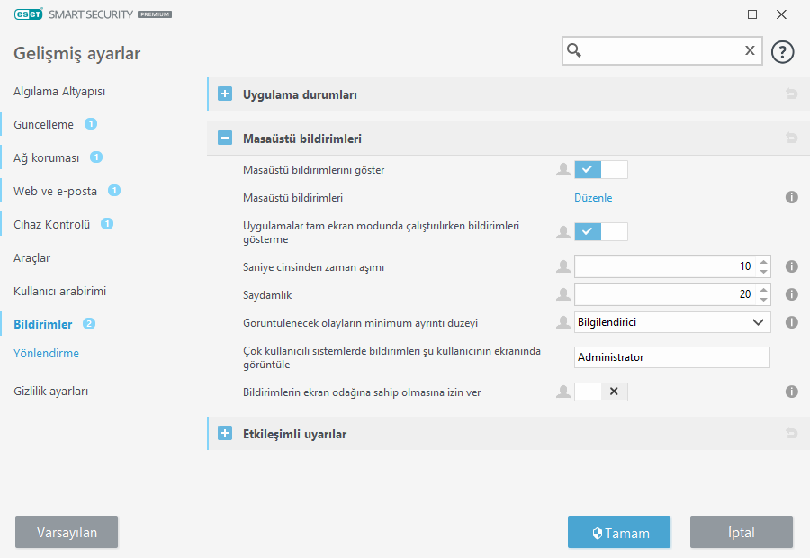This screenshot has height=558, width=810.
Task: Reset Masaüstü bildirimleri section with revert arrow
Action: [792, 139]
